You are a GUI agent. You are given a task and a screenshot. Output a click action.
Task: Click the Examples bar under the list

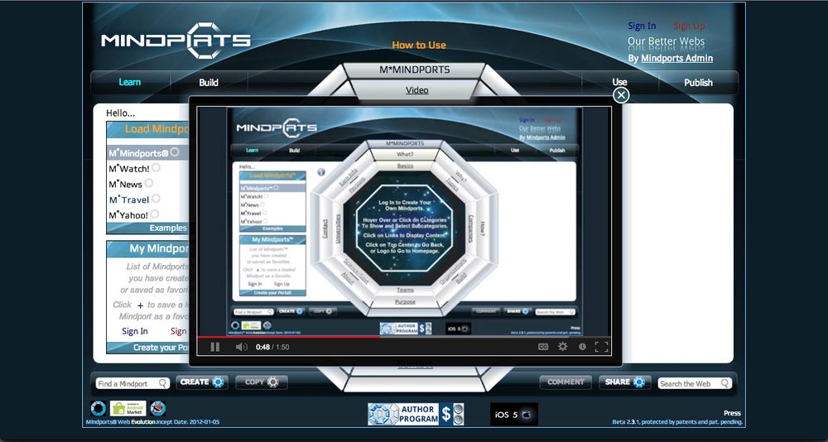(x=147, y=228)
